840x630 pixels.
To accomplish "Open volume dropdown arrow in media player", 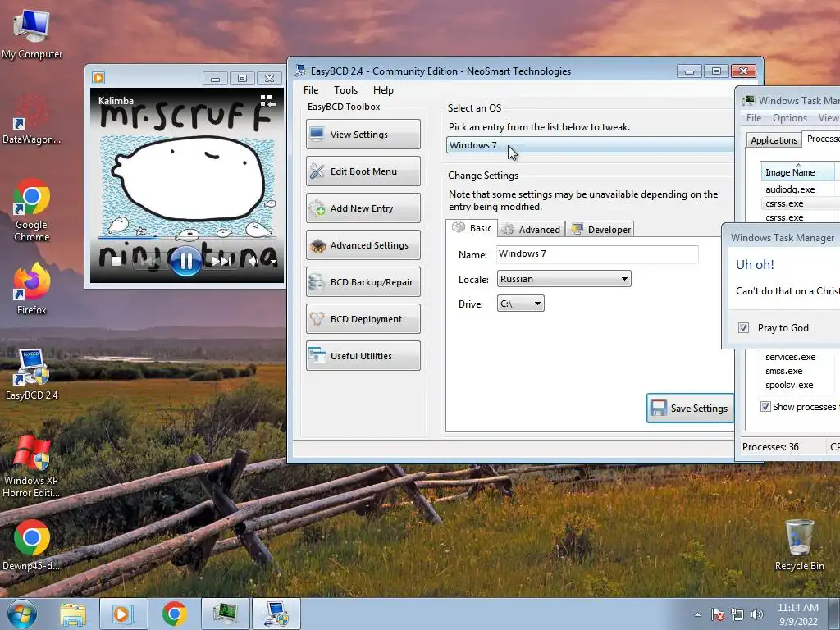I will point(274,262).
